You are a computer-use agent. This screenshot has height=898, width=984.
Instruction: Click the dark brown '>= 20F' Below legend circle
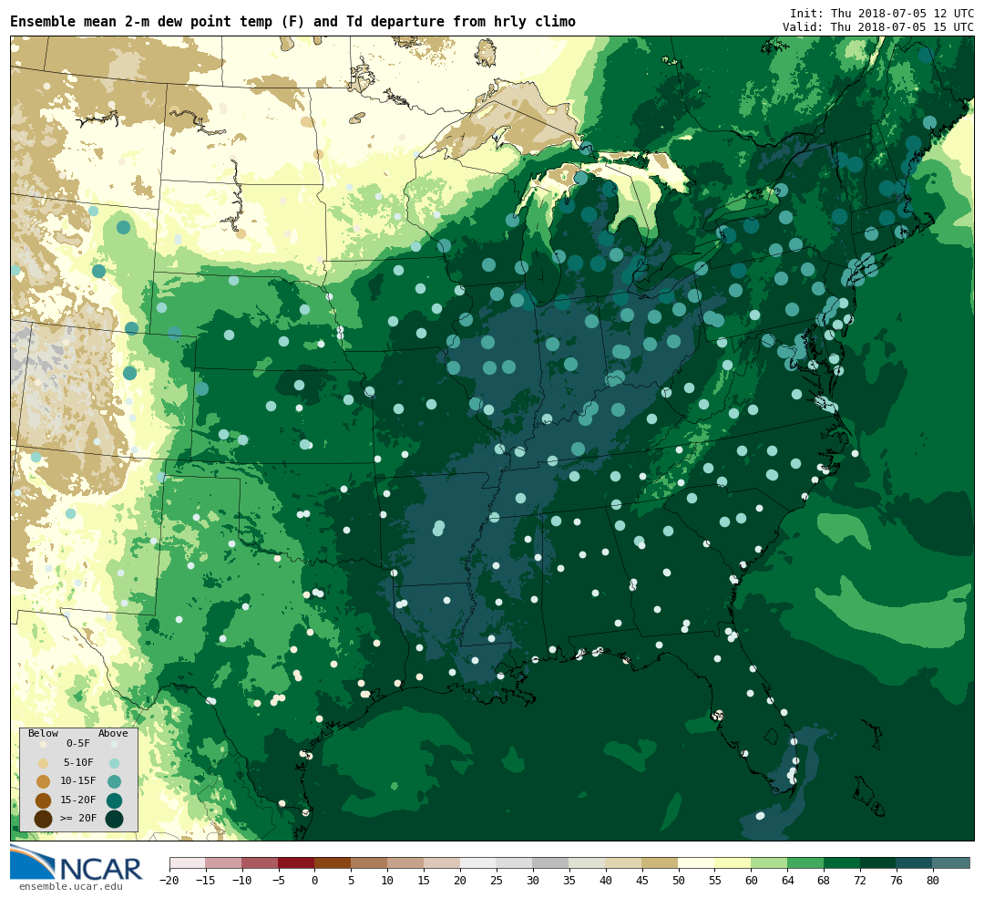[44, 819]
